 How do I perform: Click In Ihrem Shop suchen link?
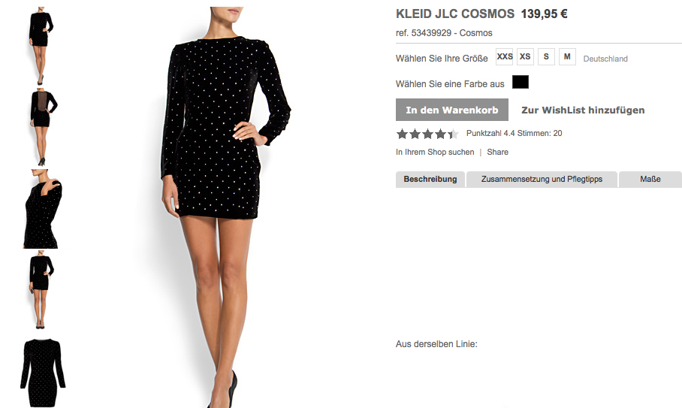(x=435, y=152)
